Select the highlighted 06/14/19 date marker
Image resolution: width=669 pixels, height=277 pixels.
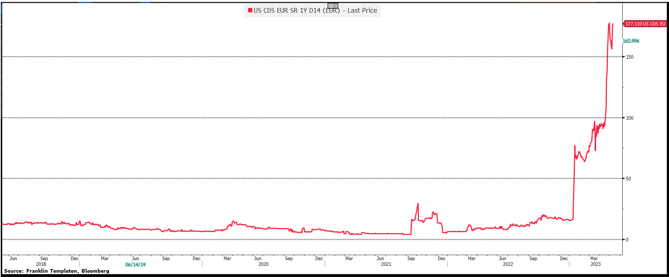tap(135, 265)
